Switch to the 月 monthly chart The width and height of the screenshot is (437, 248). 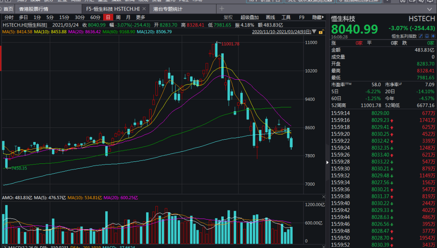128,17
